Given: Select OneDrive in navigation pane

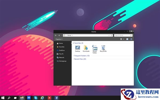Looking at the screenshot, I should tap(61, 50).
